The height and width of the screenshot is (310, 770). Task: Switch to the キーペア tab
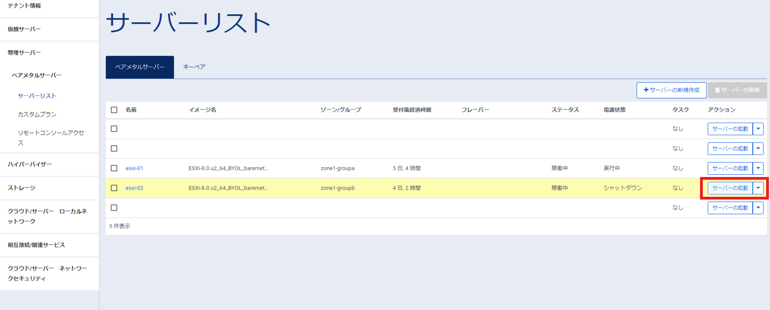194,67
